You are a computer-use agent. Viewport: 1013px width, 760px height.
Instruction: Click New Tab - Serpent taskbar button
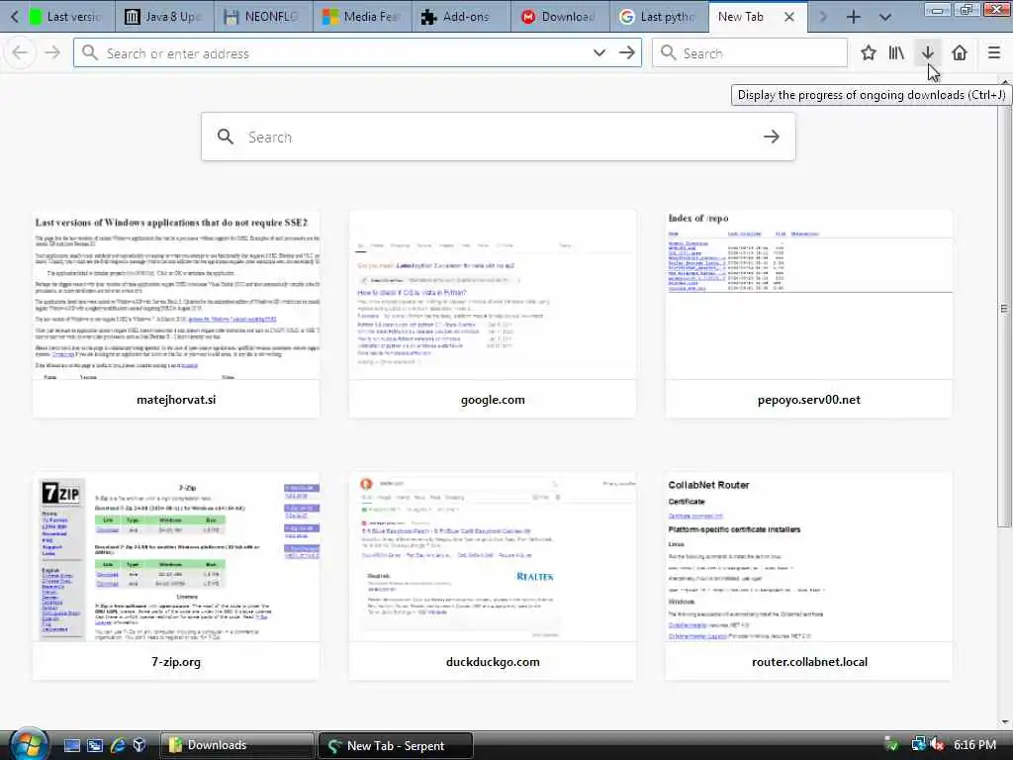[396, 745]
